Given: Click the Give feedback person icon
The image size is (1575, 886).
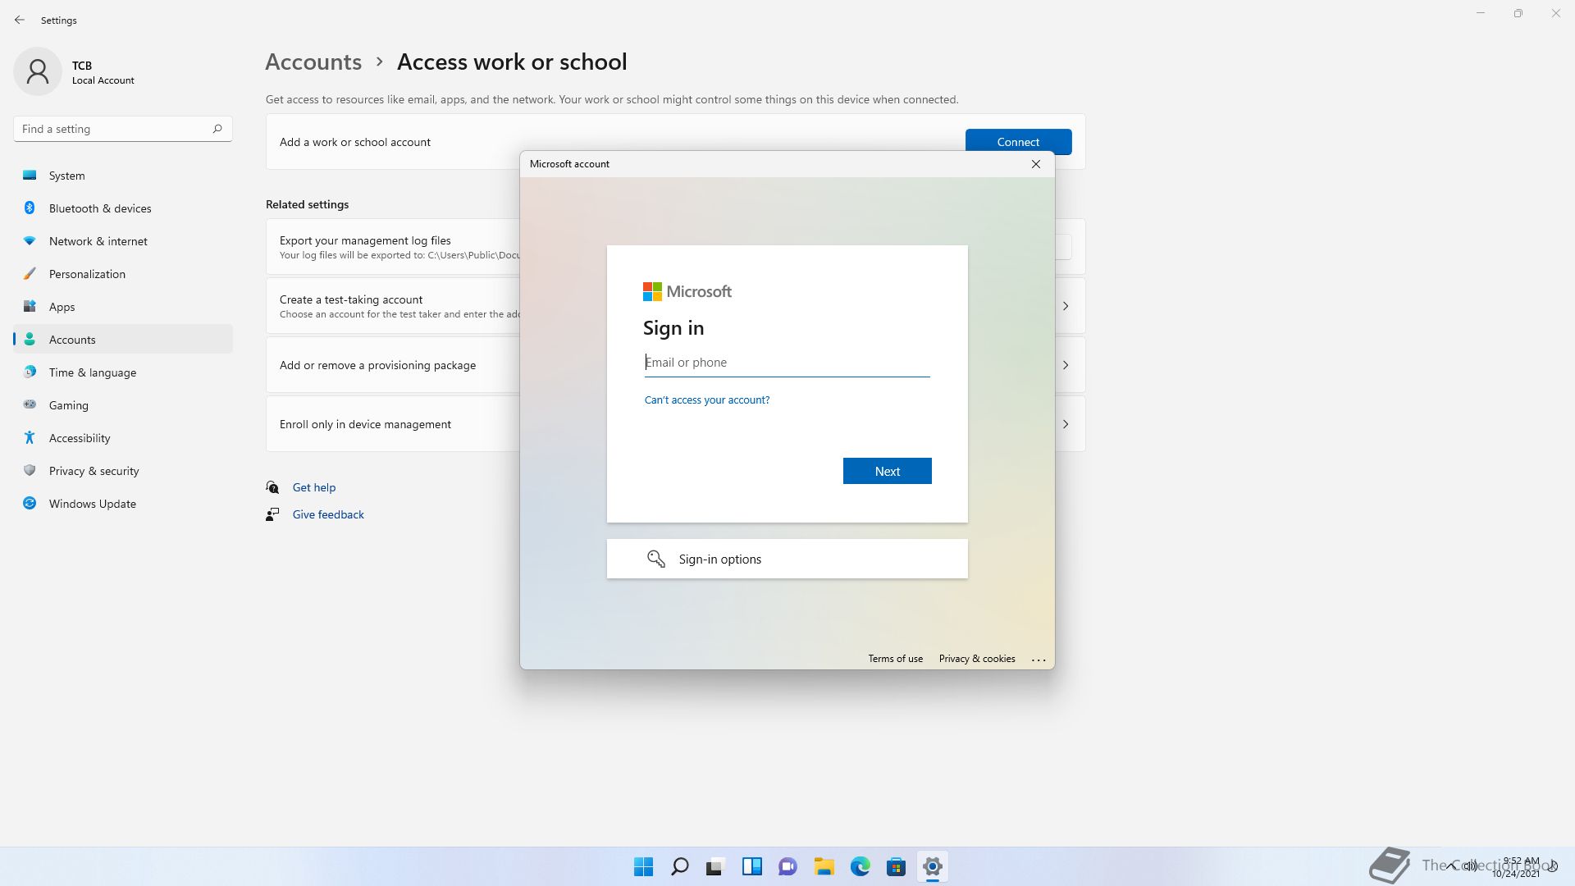Looking at the screenshot, I should [272, 514].
